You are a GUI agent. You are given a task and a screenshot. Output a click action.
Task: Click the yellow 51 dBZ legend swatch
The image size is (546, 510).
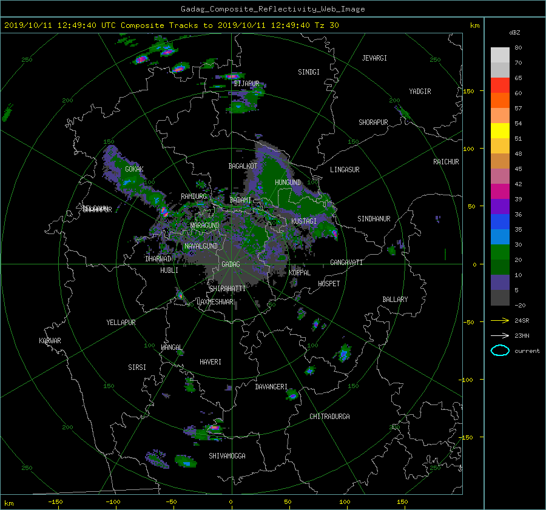point(500,131)
